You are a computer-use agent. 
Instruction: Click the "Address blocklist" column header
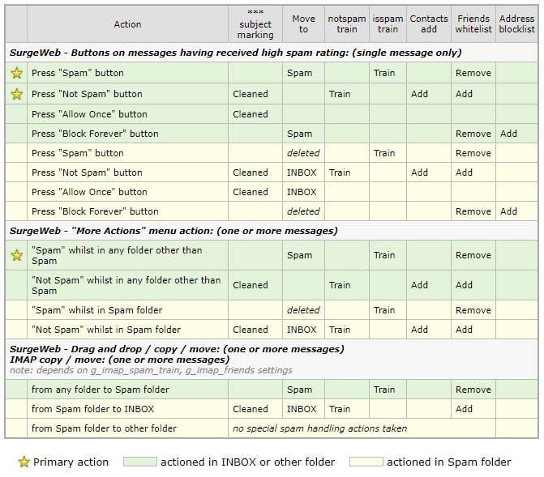point(517,24)
